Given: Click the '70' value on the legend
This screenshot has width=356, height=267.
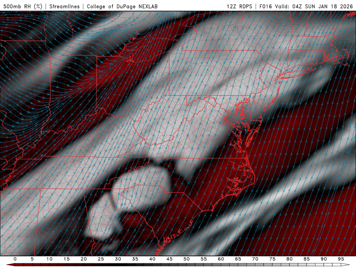Looking at the screenshot, I should tap(255, 259).
